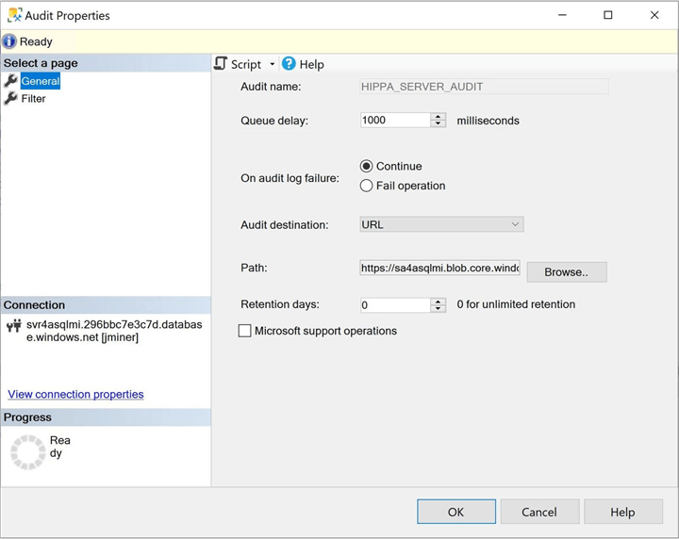Click the wrench icon beside Filter
The width and height of the screenshot is (679, 539).
click(11, 98)
